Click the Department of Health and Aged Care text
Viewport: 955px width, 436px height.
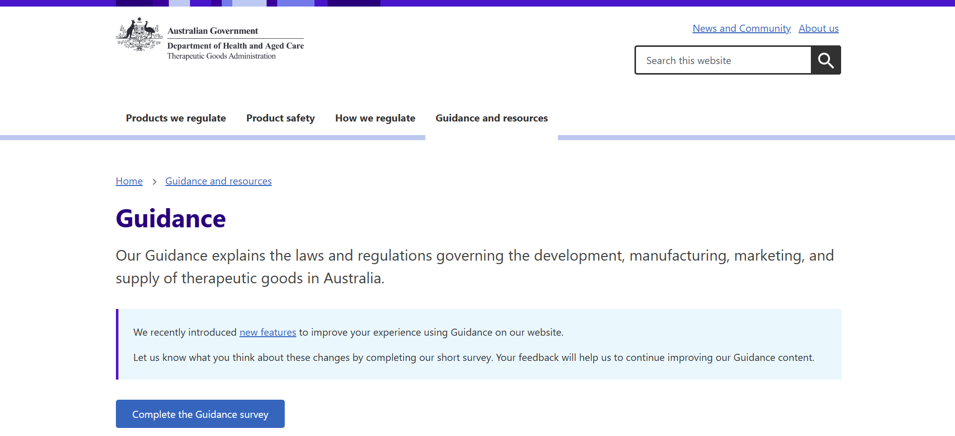(235, 46)
